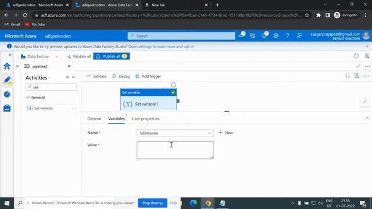Click the refresh icon on factory toolbar
Image resolution: width=372 pixels, height=209 pixels.
(356, 56)
